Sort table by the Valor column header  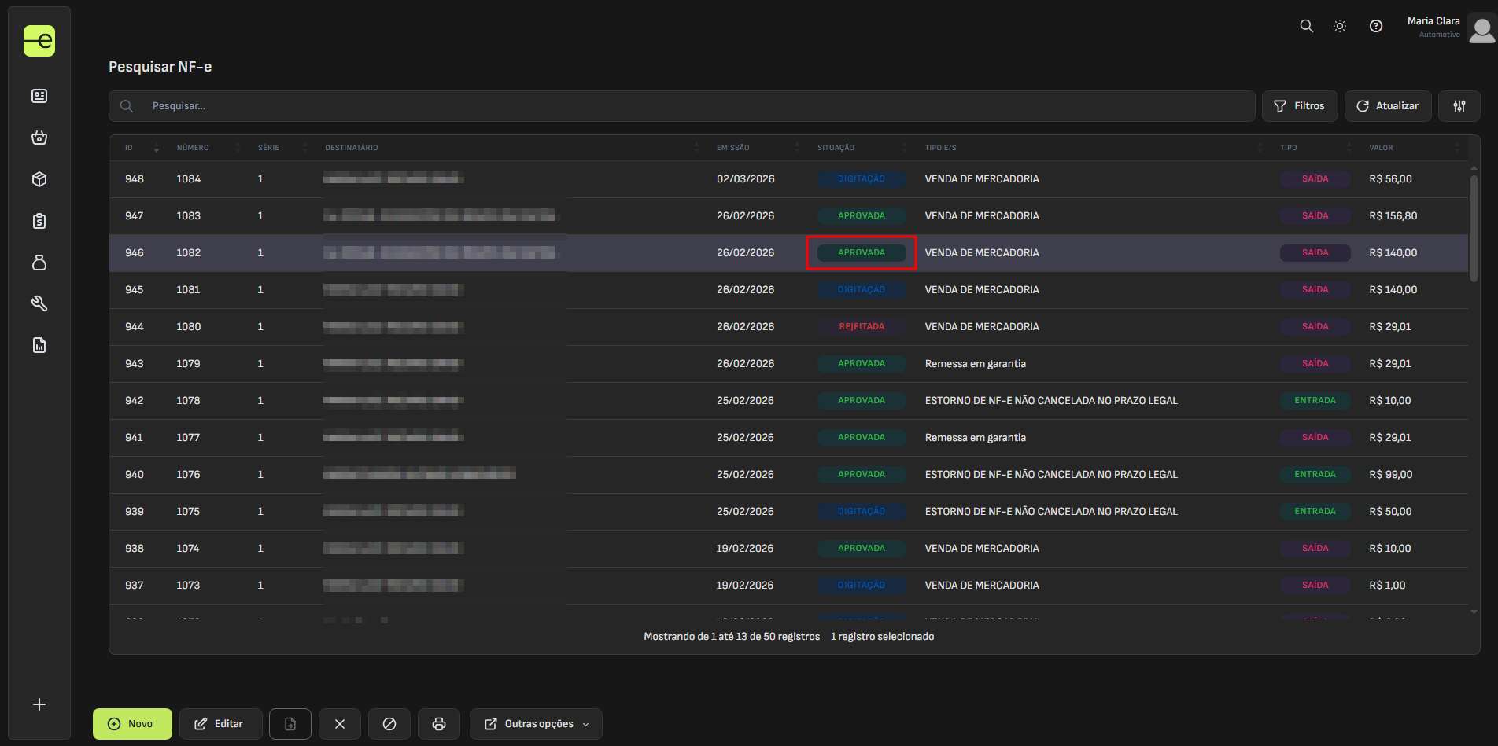(1381, 148)
